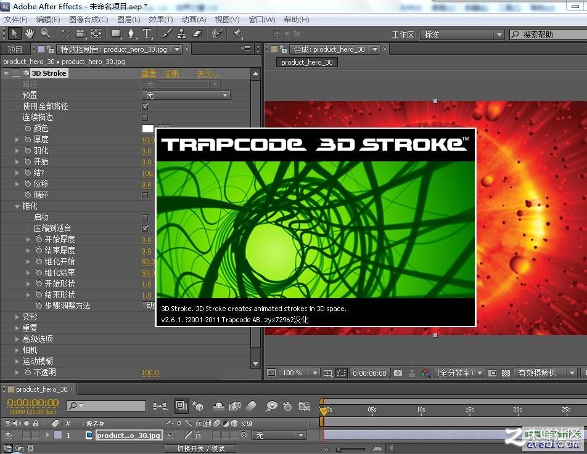Open the 预置 preset dropdown
The width and height of the screenshot is (587, 454).
pos(186,95)
